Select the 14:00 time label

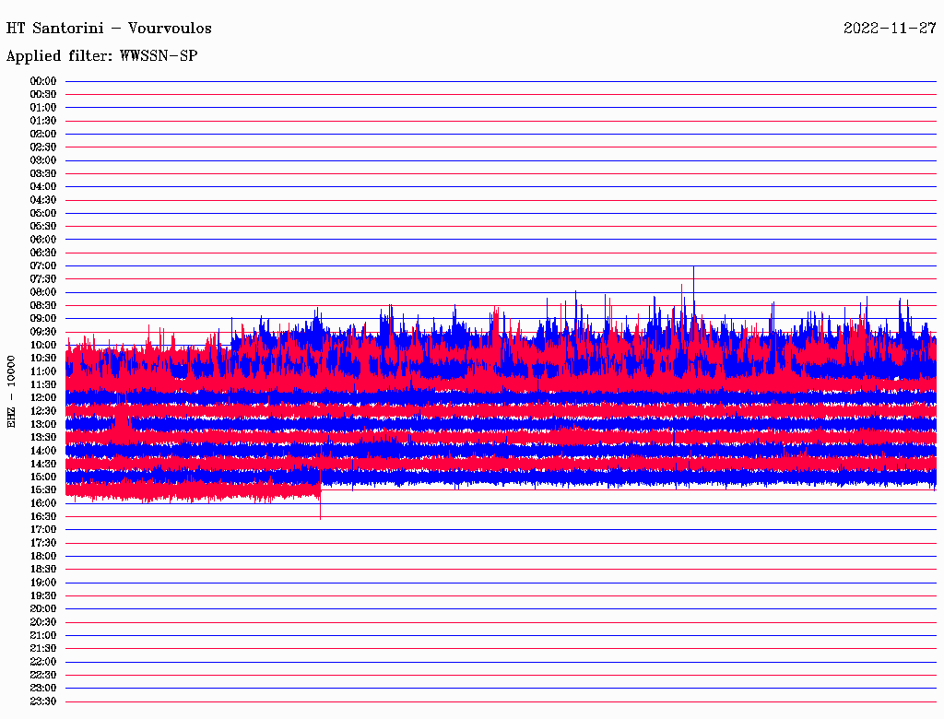pyautogui.click(x=43, y=451)
